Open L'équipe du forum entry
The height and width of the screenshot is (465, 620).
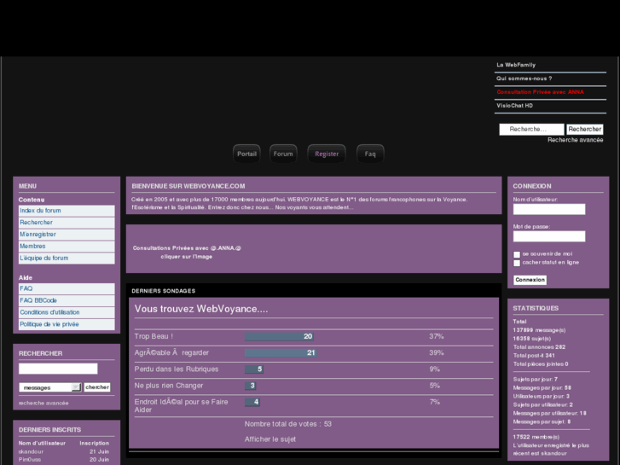point(67,258)
